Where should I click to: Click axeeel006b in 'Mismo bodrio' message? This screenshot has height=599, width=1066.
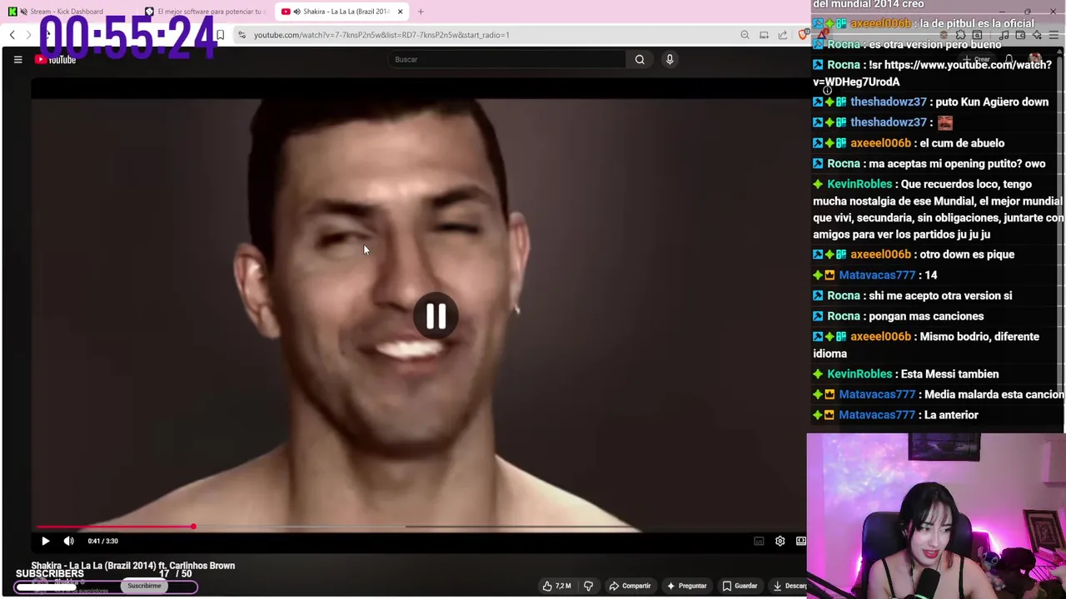click(x=880, y=337)
